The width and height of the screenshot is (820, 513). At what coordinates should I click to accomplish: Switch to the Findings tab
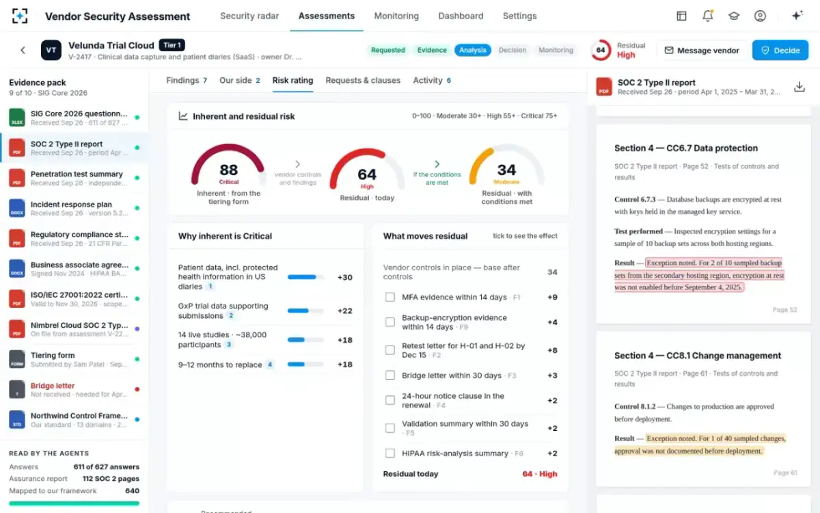[x=187, y=80]
